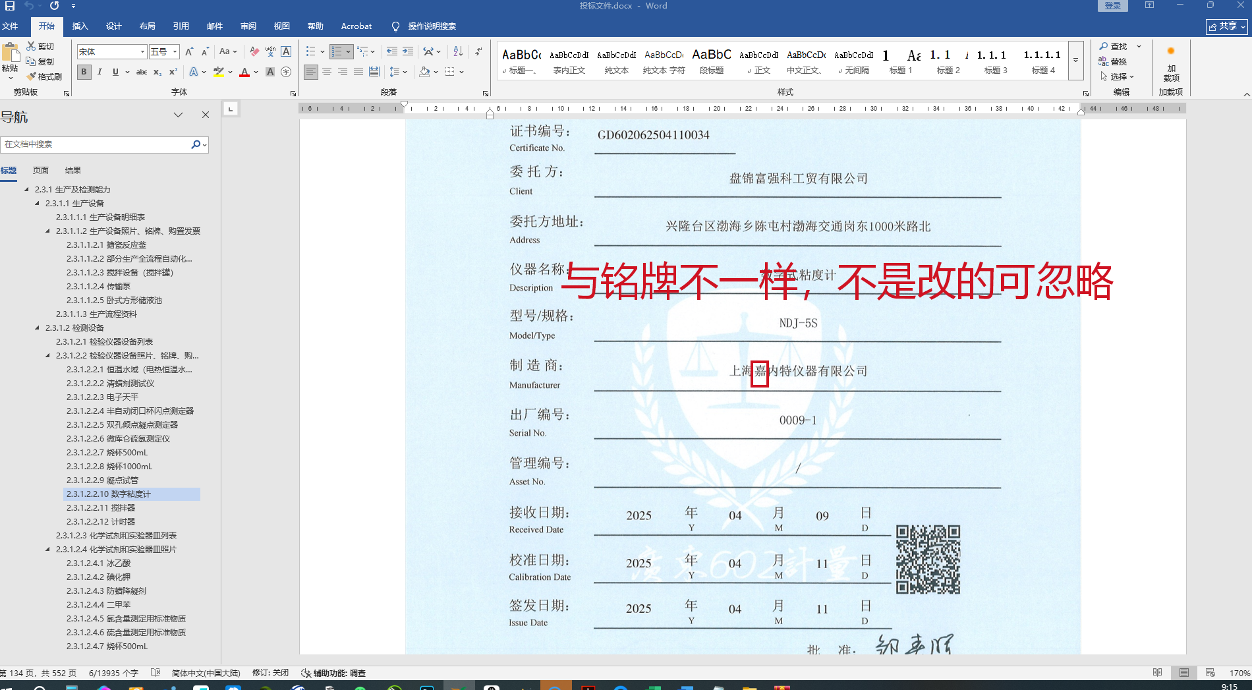Click the 共享 (Share) button
1252x690 pixels.
point(1227,26)
